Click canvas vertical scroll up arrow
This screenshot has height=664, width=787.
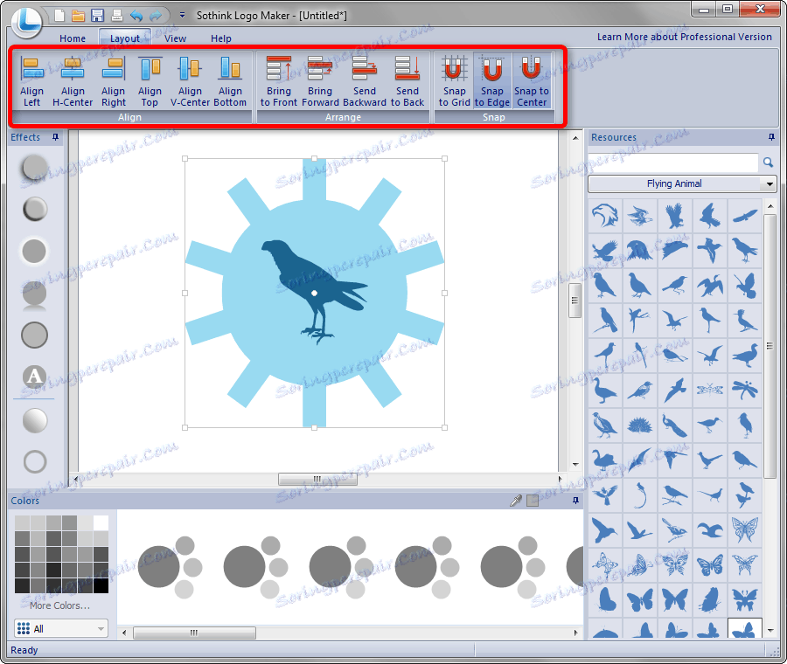[575, 137]
